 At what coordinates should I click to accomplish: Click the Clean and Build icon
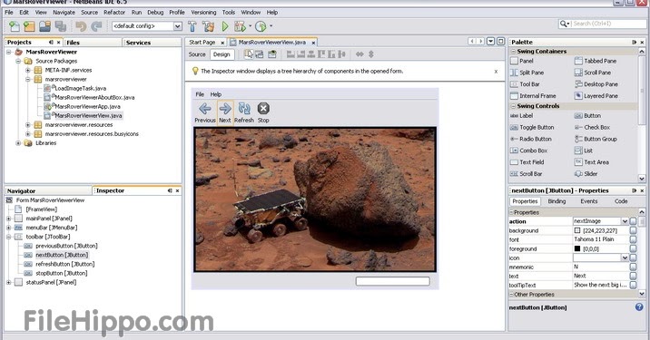pos(208,26)
